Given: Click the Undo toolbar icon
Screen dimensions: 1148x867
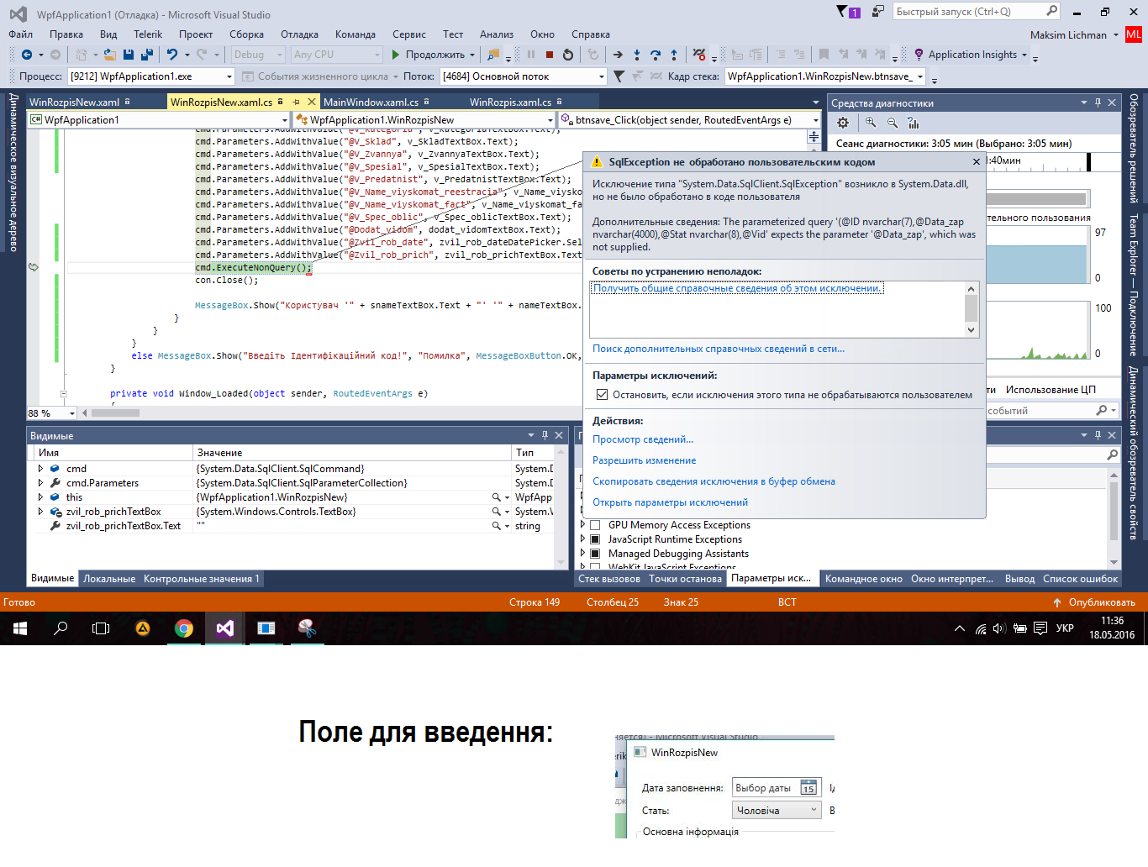Looking at the screenshot, I should click(x=172, y=55).
